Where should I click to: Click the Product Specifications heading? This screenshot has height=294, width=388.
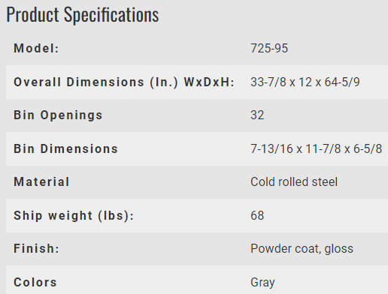point(83,15)
